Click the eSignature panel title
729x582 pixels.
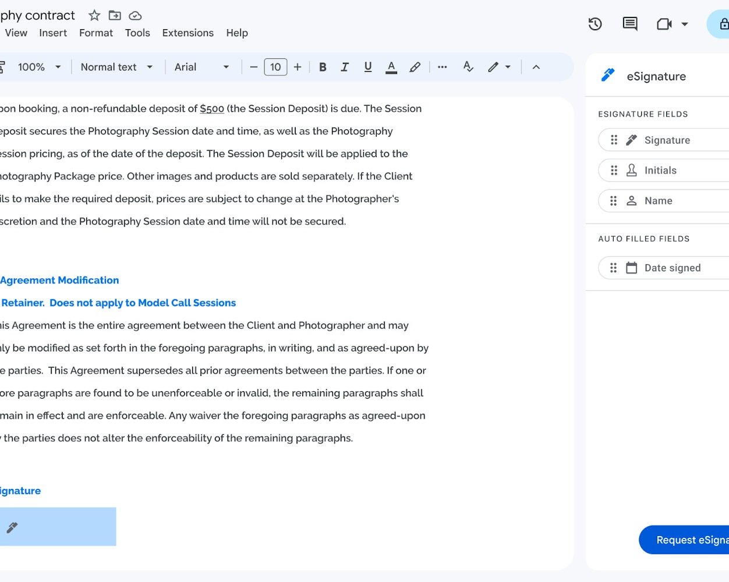coord(656,76)
